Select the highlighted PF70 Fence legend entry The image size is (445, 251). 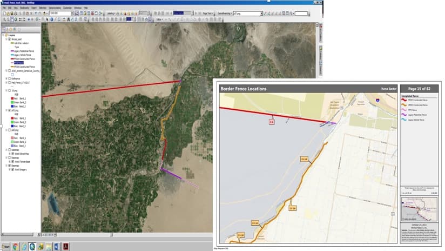tap(19, 63)
